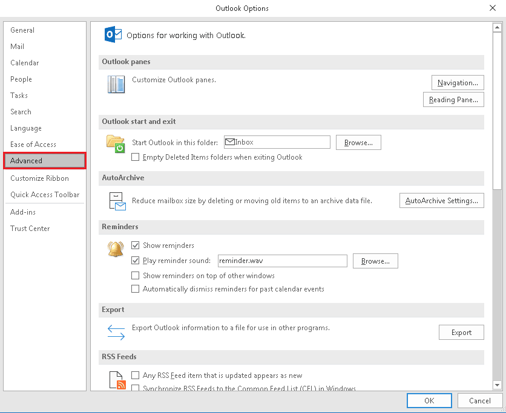Enable Empty Deleted Items folders when exiting
Image resolution: width=506 pixels, height=413 pixels.
pos(135,157)
